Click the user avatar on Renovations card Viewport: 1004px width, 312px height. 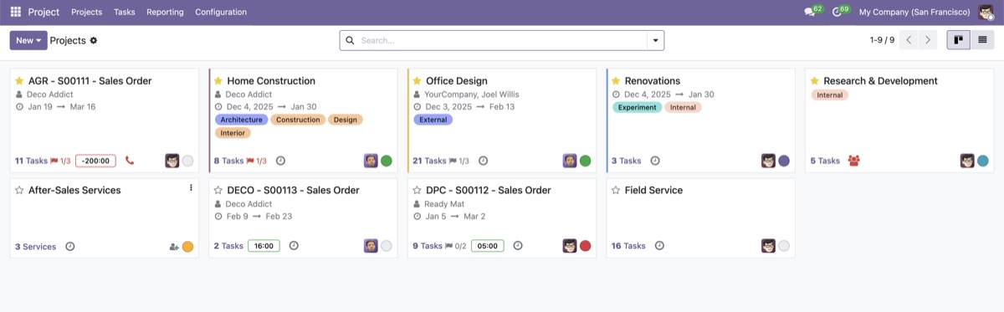(768, 161)
